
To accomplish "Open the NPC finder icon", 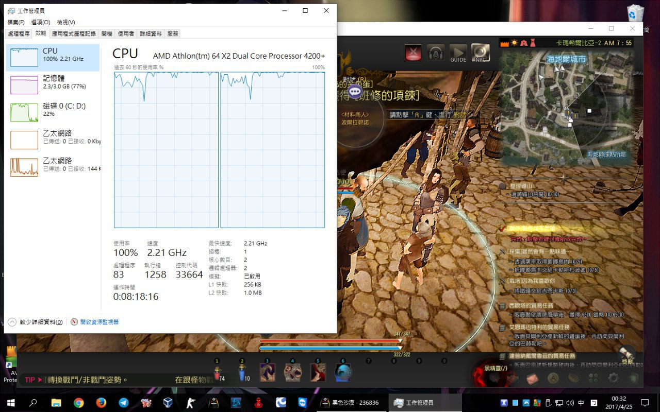I will click(x=480, y=53).
